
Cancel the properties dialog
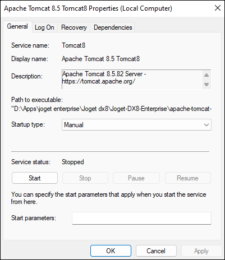pos(156,251)
